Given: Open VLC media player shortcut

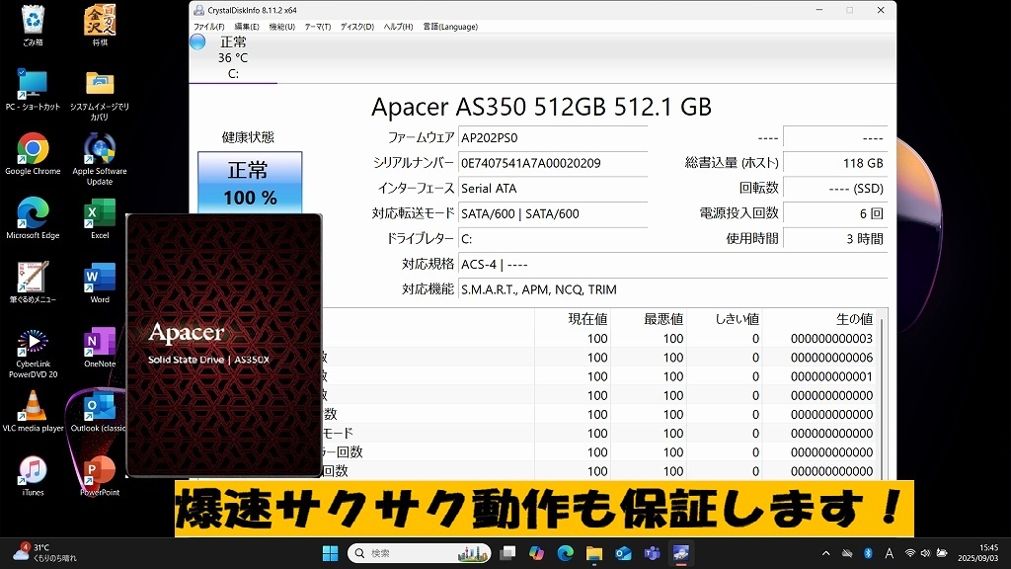Looking at the screenshot, I should pyautogui.click(x=33, y=412).
